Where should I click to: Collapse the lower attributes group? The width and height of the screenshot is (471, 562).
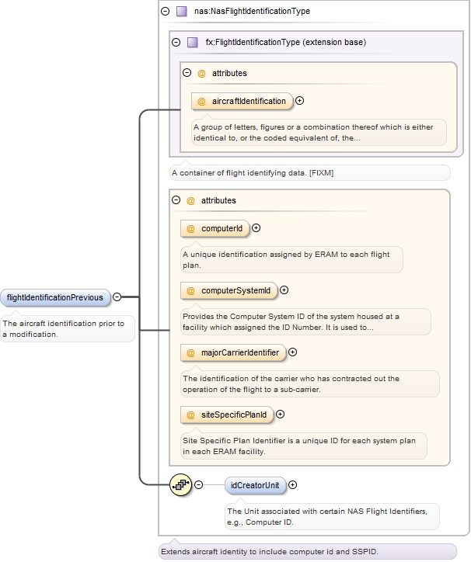point(176,199)
